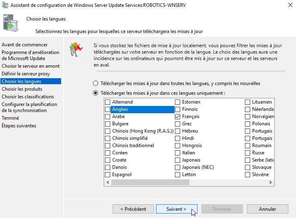
Task: Check the Croate language box
Action: 108,160
